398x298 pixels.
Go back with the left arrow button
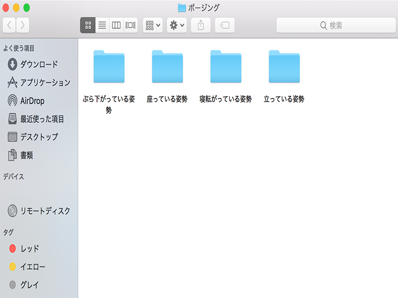(9, 25)
